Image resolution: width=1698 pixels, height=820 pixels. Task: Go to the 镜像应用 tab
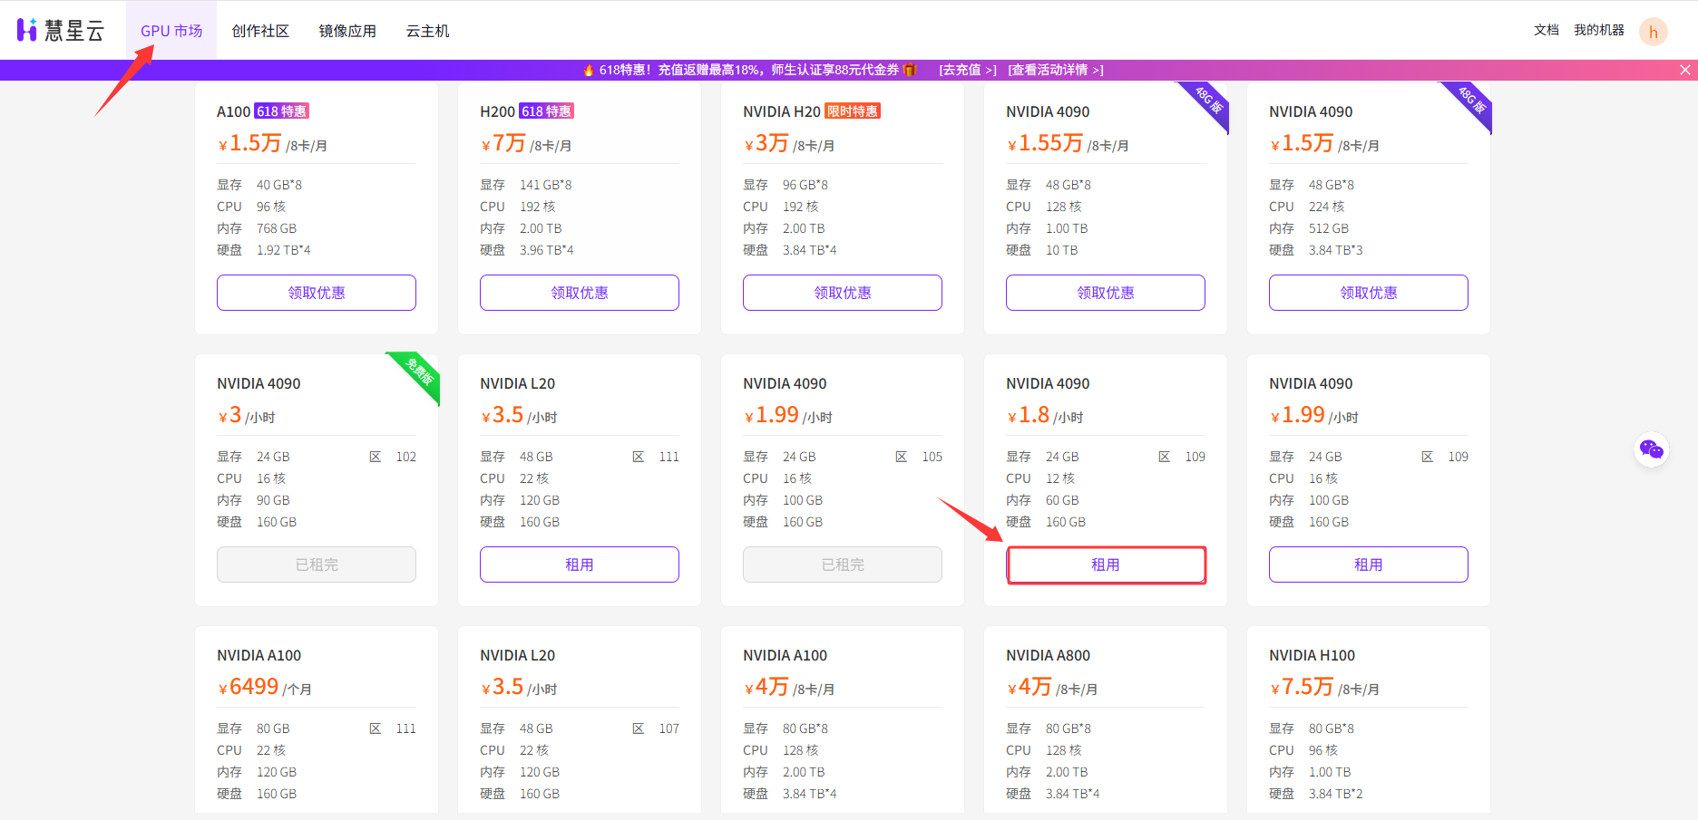347,31
